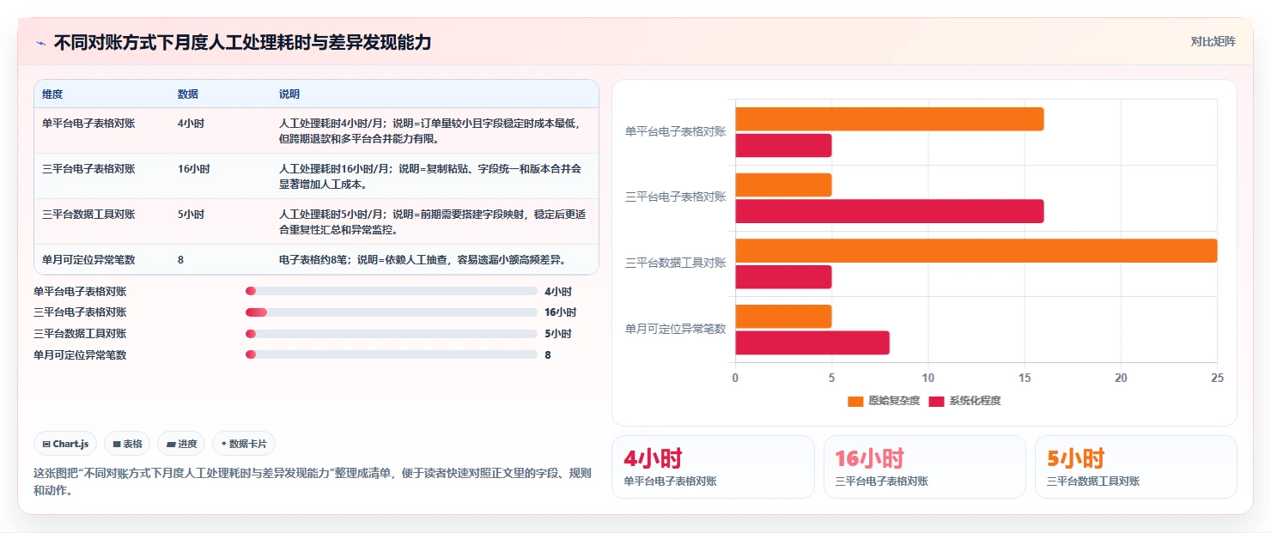
Task: Click the lightning icon beside the card title
Action: pos(40,43)
